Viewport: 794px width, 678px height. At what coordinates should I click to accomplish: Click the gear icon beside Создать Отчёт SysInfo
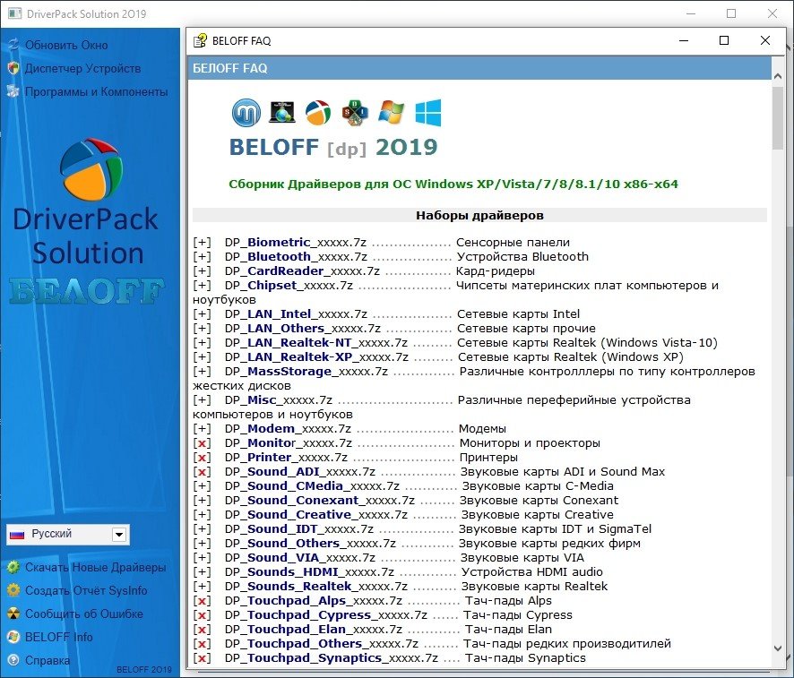[x=13, y=590]
